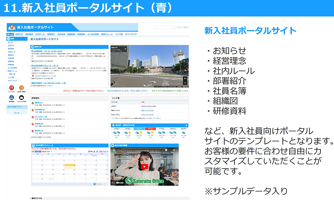Screen dimensions: 334x218
Task: Open リンク集 in the top navigation
Action: coord(119,34)
